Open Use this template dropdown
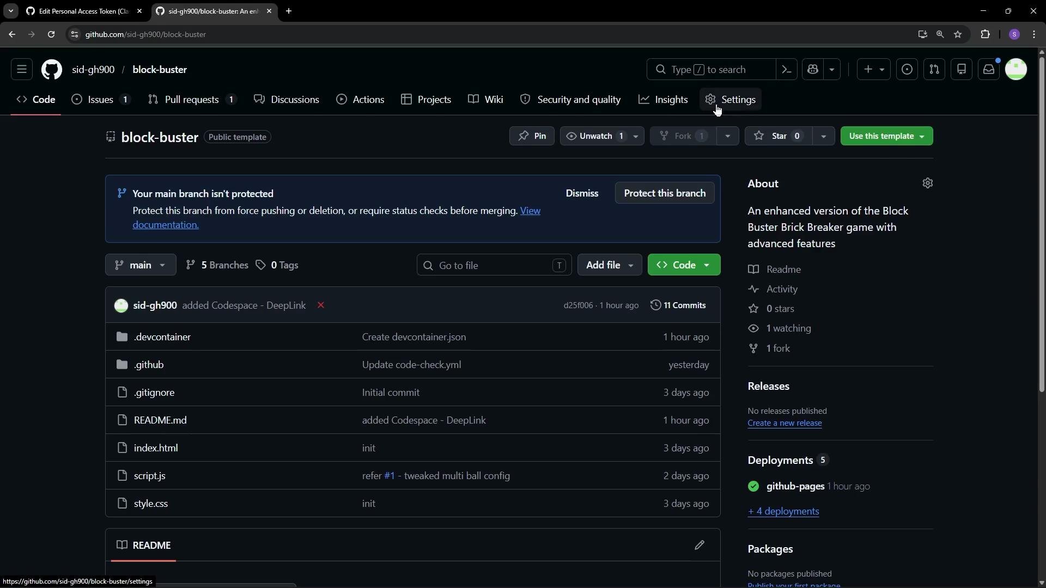The image size is (1046, 588). point(886,136)
